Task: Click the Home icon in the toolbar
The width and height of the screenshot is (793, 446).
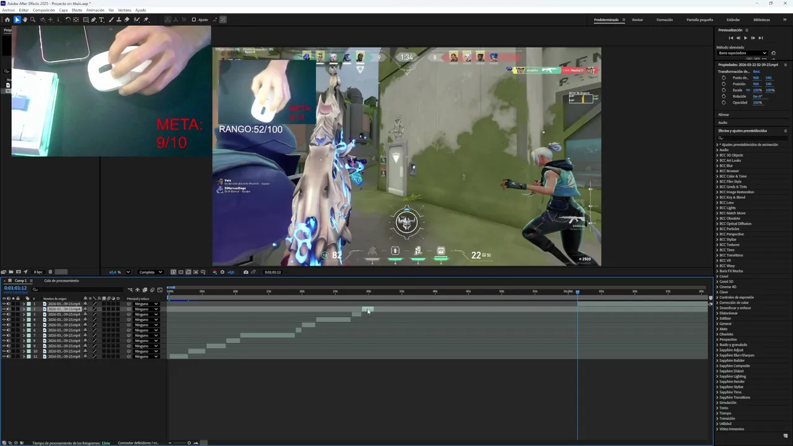Action: [x=7, y=20]
